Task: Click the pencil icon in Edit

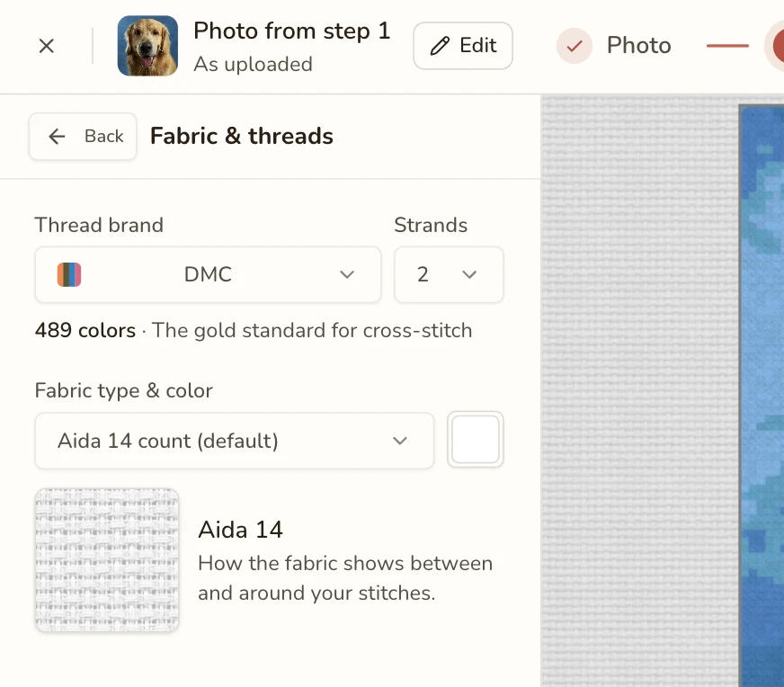Action: pyautogui.click(x=440, y=46)
